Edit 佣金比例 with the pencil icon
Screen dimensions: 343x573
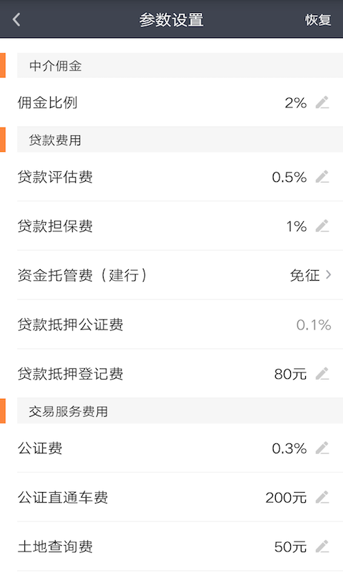pyautogui.click(x=322, y=102)
